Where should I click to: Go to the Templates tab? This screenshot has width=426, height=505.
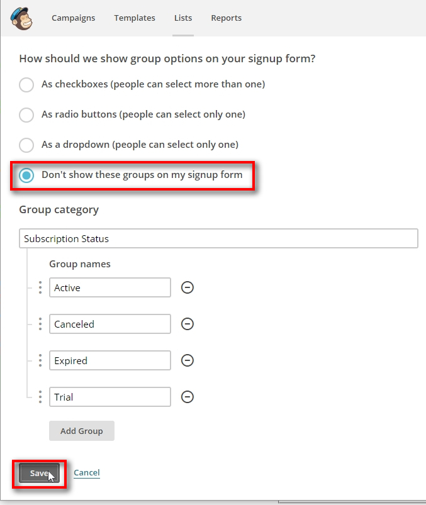(135, 18)
